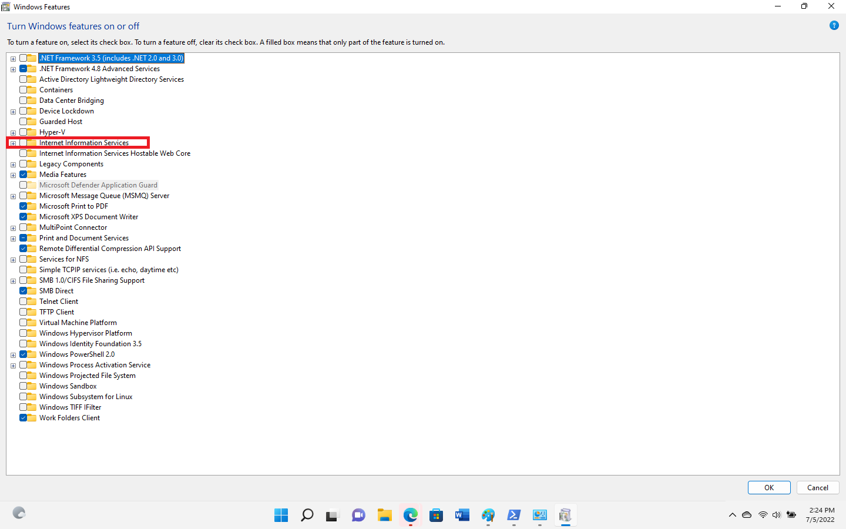The height and width of the screenshot is (529, 846).
Task: Select Active Directory Lightweight Directory Services
Action: click(x=112, y=79)
